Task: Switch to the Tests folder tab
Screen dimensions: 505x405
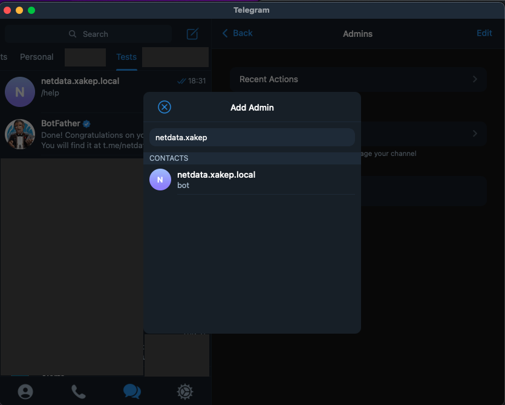Action: coord(126,57)
